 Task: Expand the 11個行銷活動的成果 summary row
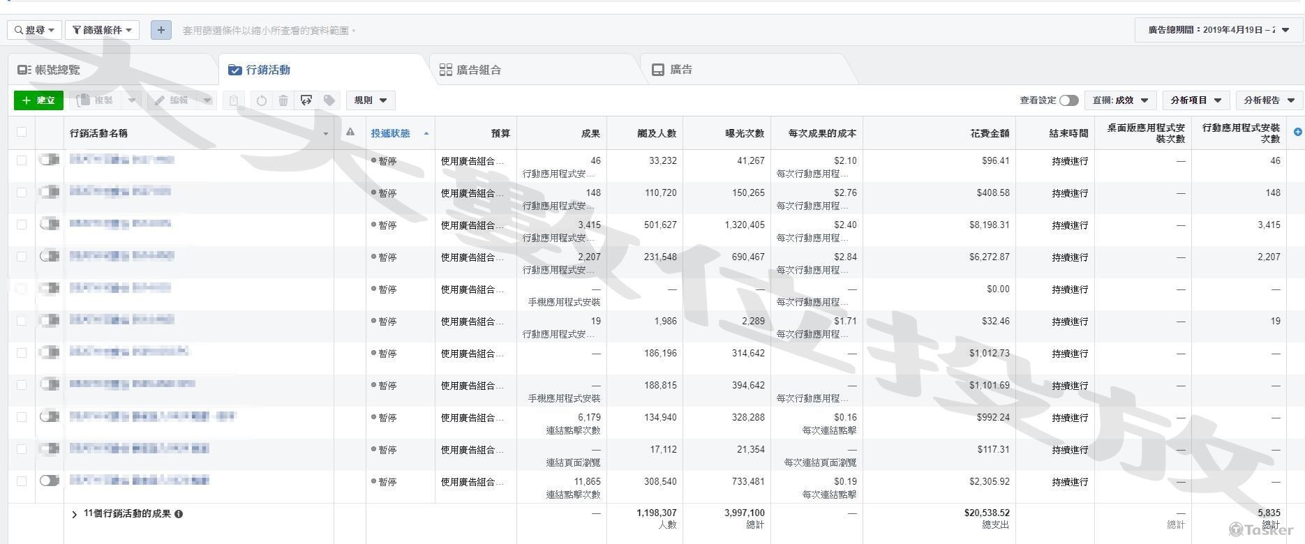(x=75, y=514)
